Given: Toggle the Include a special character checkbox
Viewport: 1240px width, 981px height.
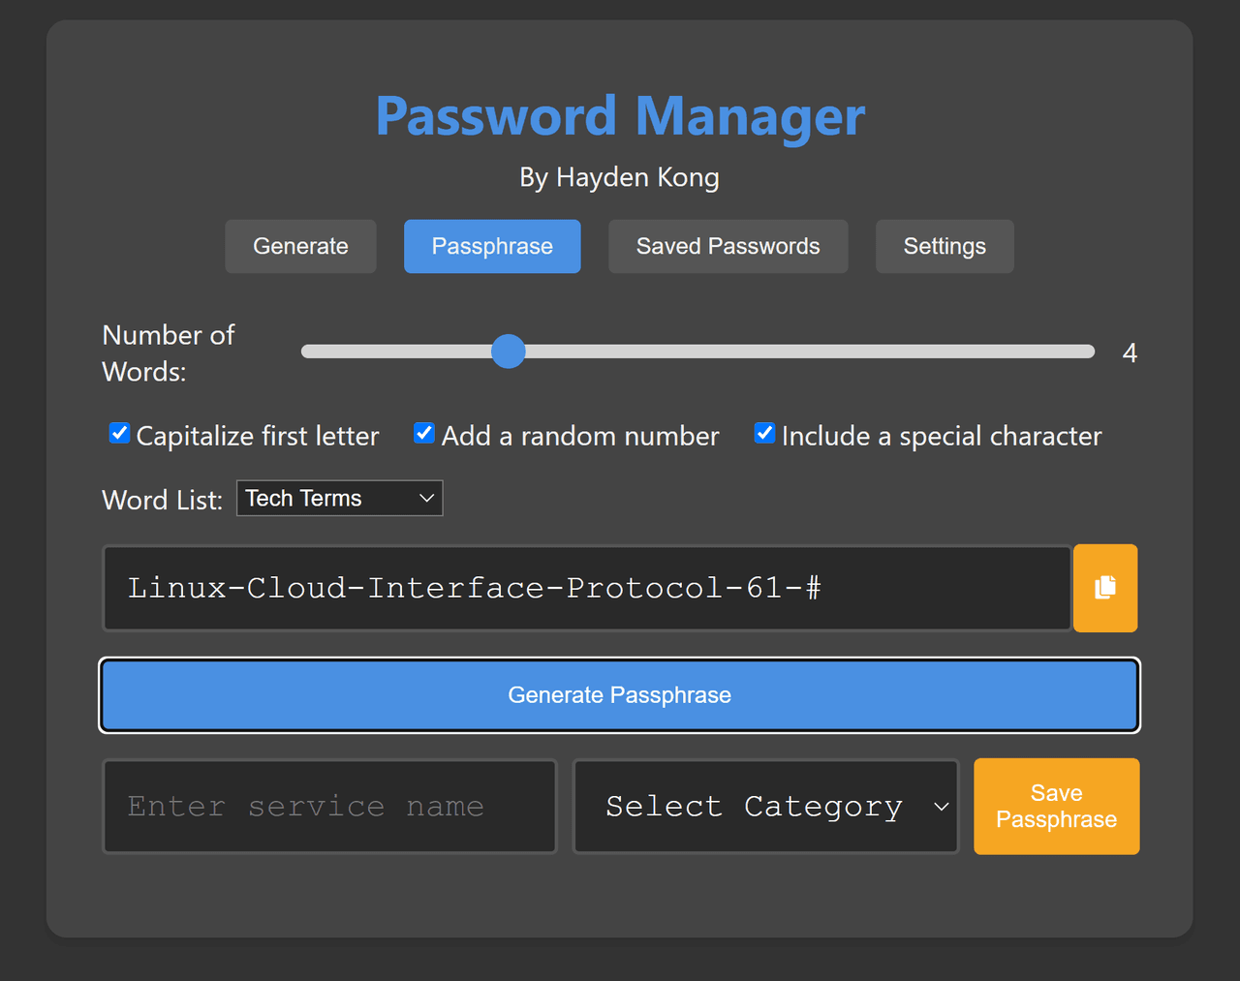Looking at the screenshot, I should coord(764,433).
